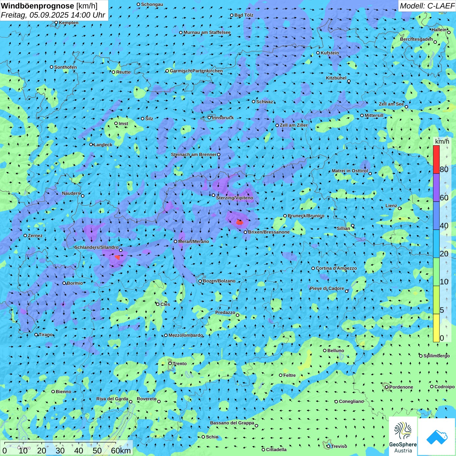Click the Treviso city marker

pyautogui.click(x=328, y=446)
